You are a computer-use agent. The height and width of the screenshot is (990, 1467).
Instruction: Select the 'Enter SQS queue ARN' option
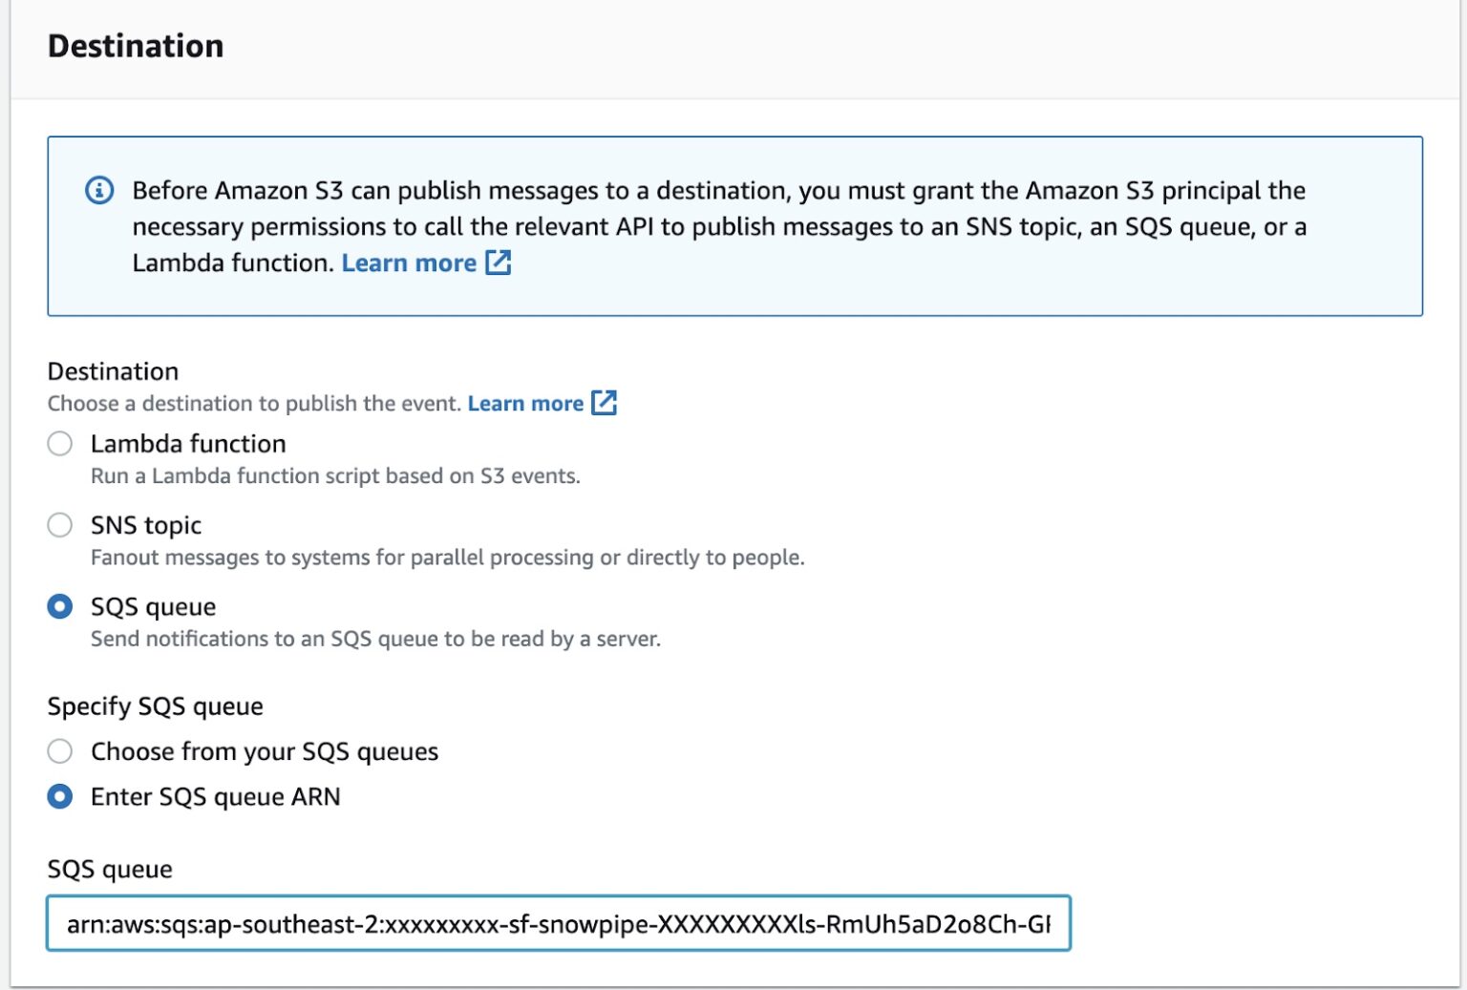pyautogui.click(x=59, y=796)
